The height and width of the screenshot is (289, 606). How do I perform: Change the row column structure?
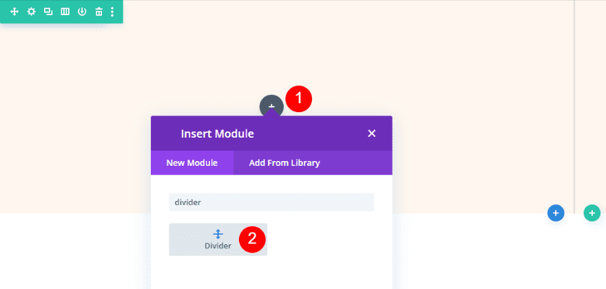[x=65, y=12]
